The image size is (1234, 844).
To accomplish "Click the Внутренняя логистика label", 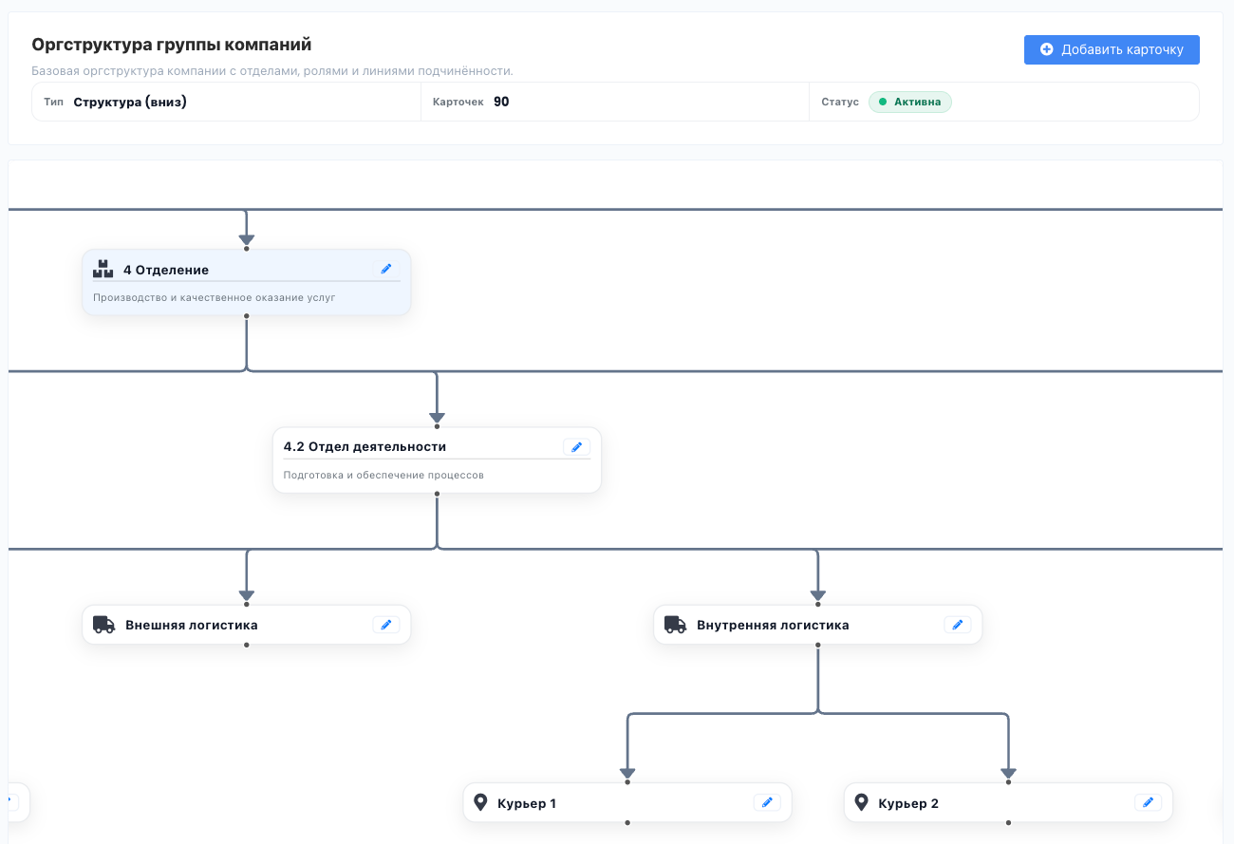I will click(x=773, y=625).
